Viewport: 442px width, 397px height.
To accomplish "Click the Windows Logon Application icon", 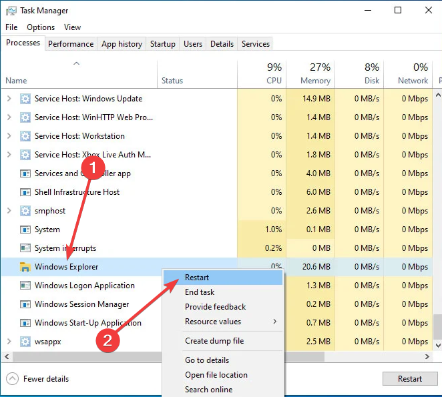I will 25,286.
